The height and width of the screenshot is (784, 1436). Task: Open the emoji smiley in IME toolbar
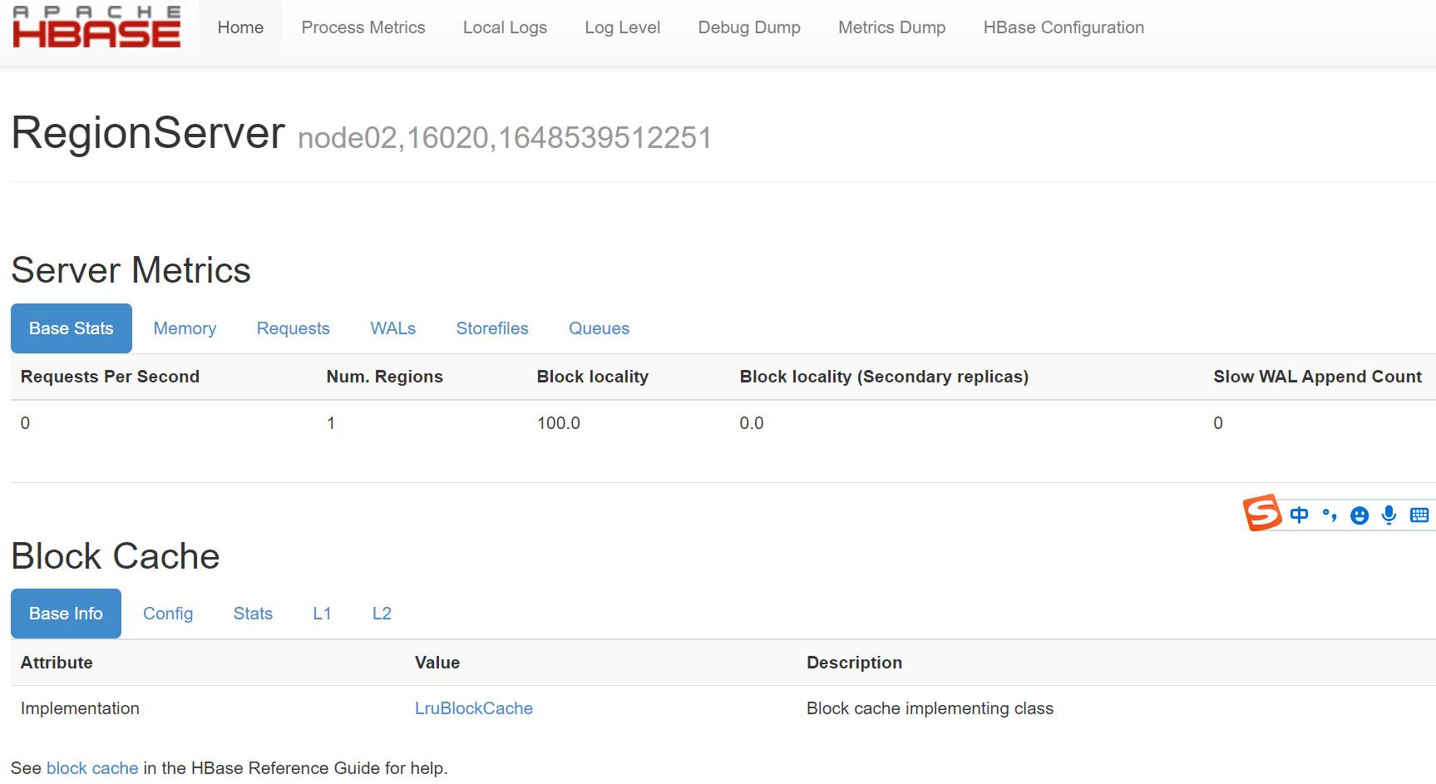click(1360, 515)
